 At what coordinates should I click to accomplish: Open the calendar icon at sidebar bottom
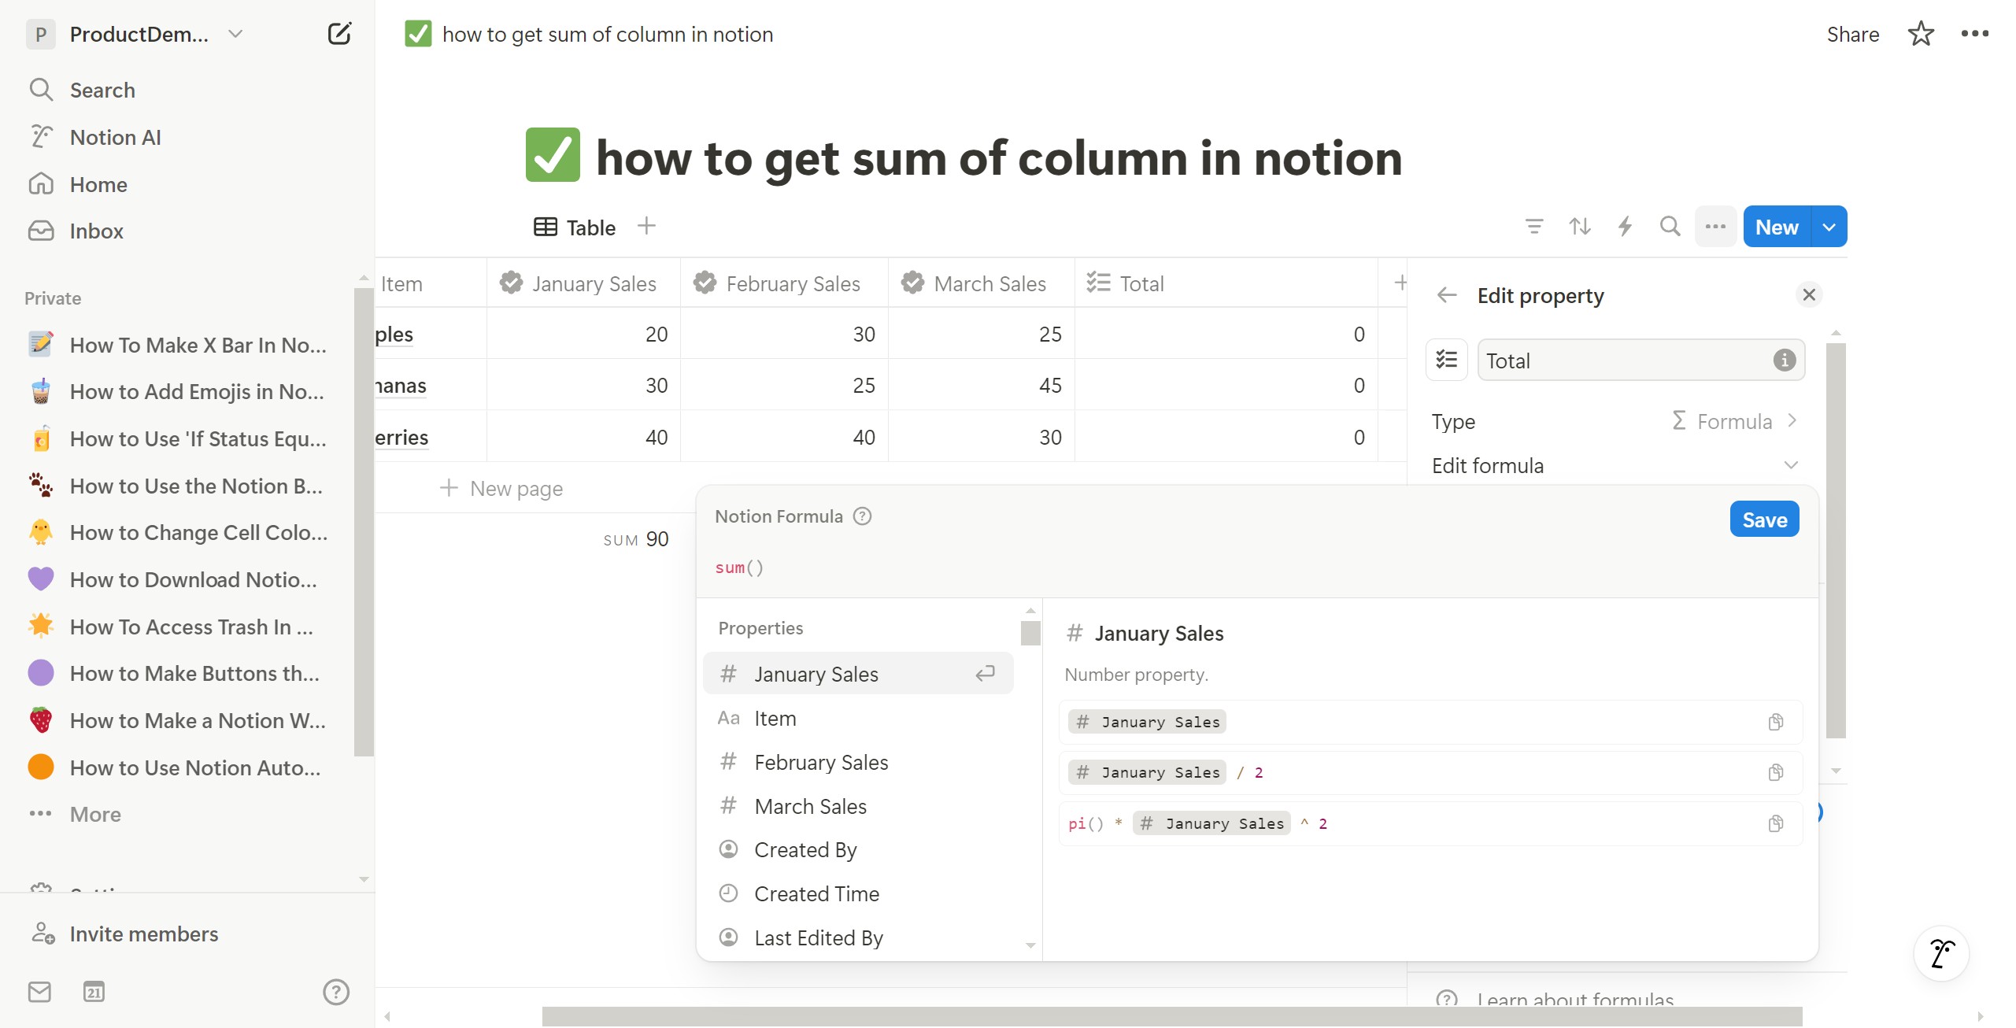click(94, 992)
